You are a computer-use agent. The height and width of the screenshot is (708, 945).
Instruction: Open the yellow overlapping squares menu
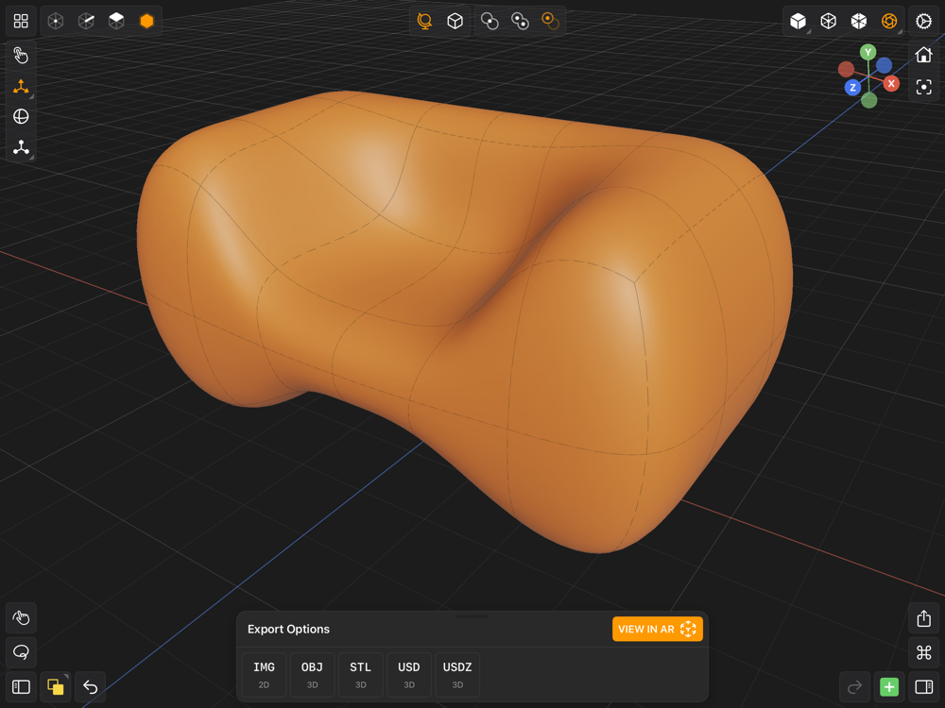[x=56, y=687]
